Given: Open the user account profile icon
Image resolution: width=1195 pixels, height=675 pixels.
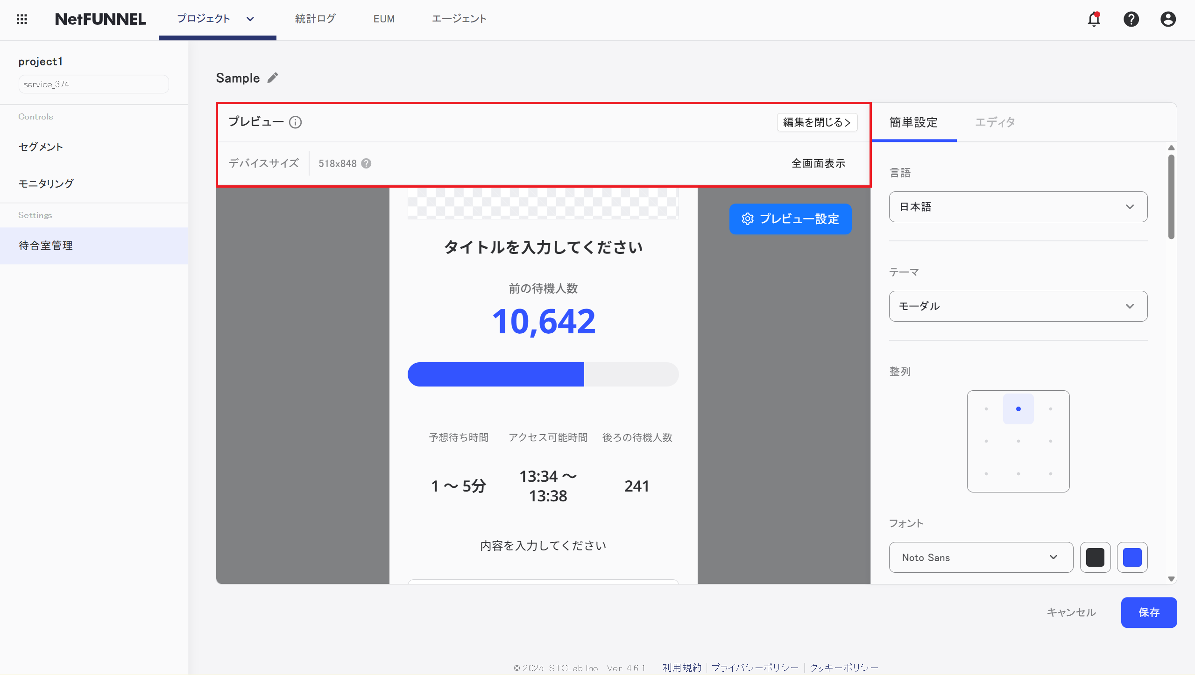Looking at the screenshot, I should [1168, 19].
